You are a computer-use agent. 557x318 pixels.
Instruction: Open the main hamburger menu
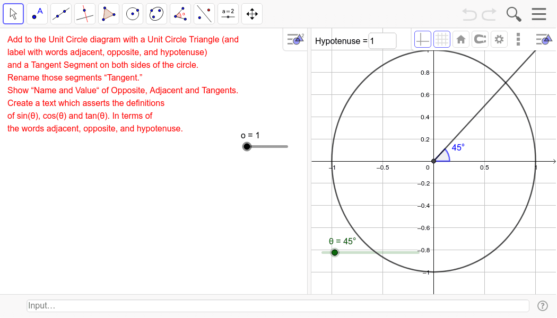(539, 14)
